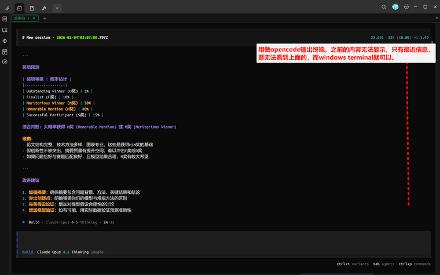Click the Finalist 10% row
This screenshot has width=440, height=275.
click(47, 97)
